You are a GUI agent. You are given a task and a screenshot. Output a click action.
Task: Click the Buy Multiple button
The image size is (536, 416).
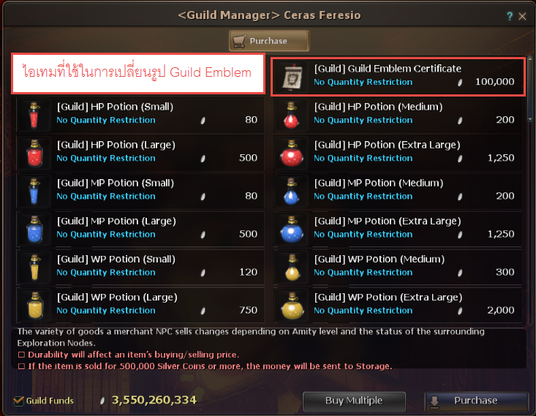pos(354,401)
